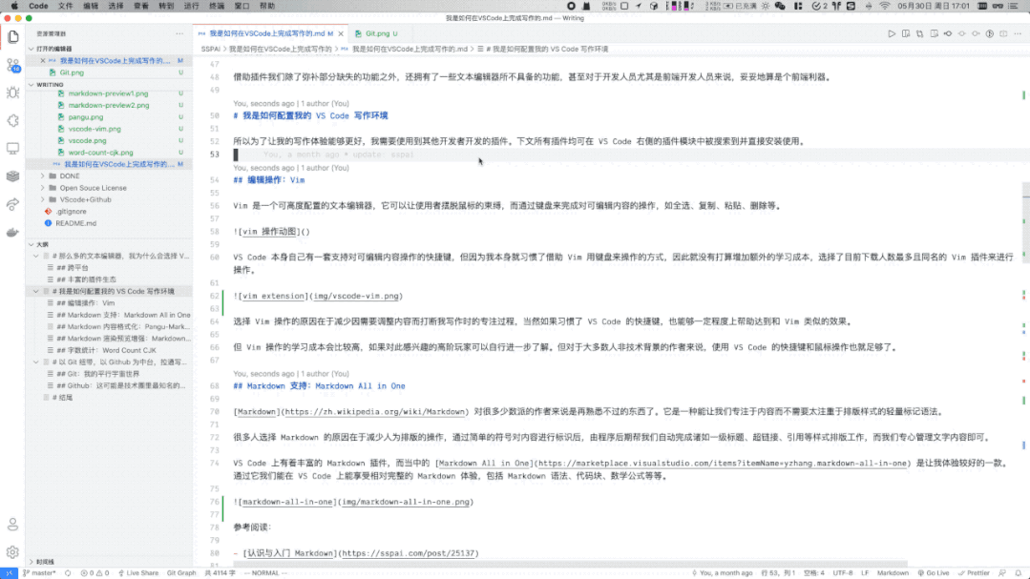Open the Docker whale icon view
This screenshot has width=1030, height=579.
[x=13, y=232]
